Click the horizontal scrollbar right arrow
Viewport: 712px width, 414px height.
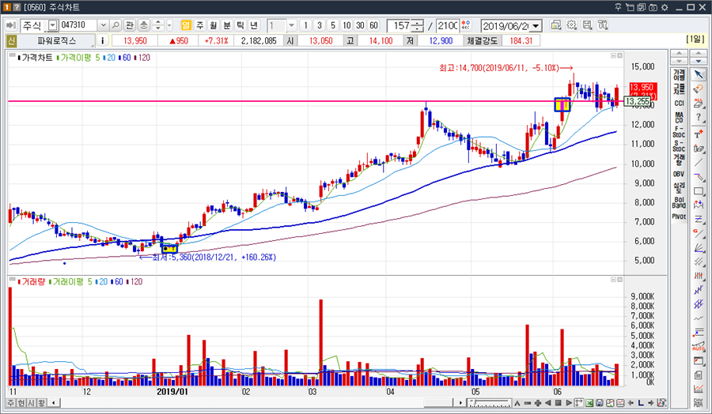point(460,403)
